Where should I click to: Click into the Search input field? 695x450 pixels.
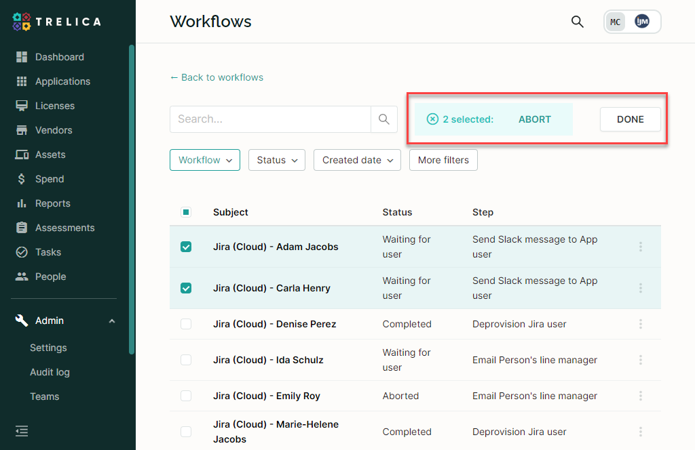click(270, 119)
